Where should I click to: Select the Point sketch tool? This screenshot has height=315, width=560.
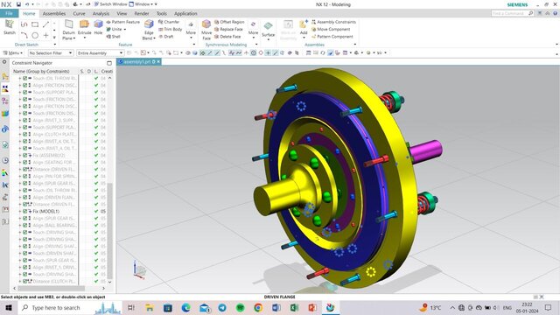pyautogui.click(x=45, y=35)
